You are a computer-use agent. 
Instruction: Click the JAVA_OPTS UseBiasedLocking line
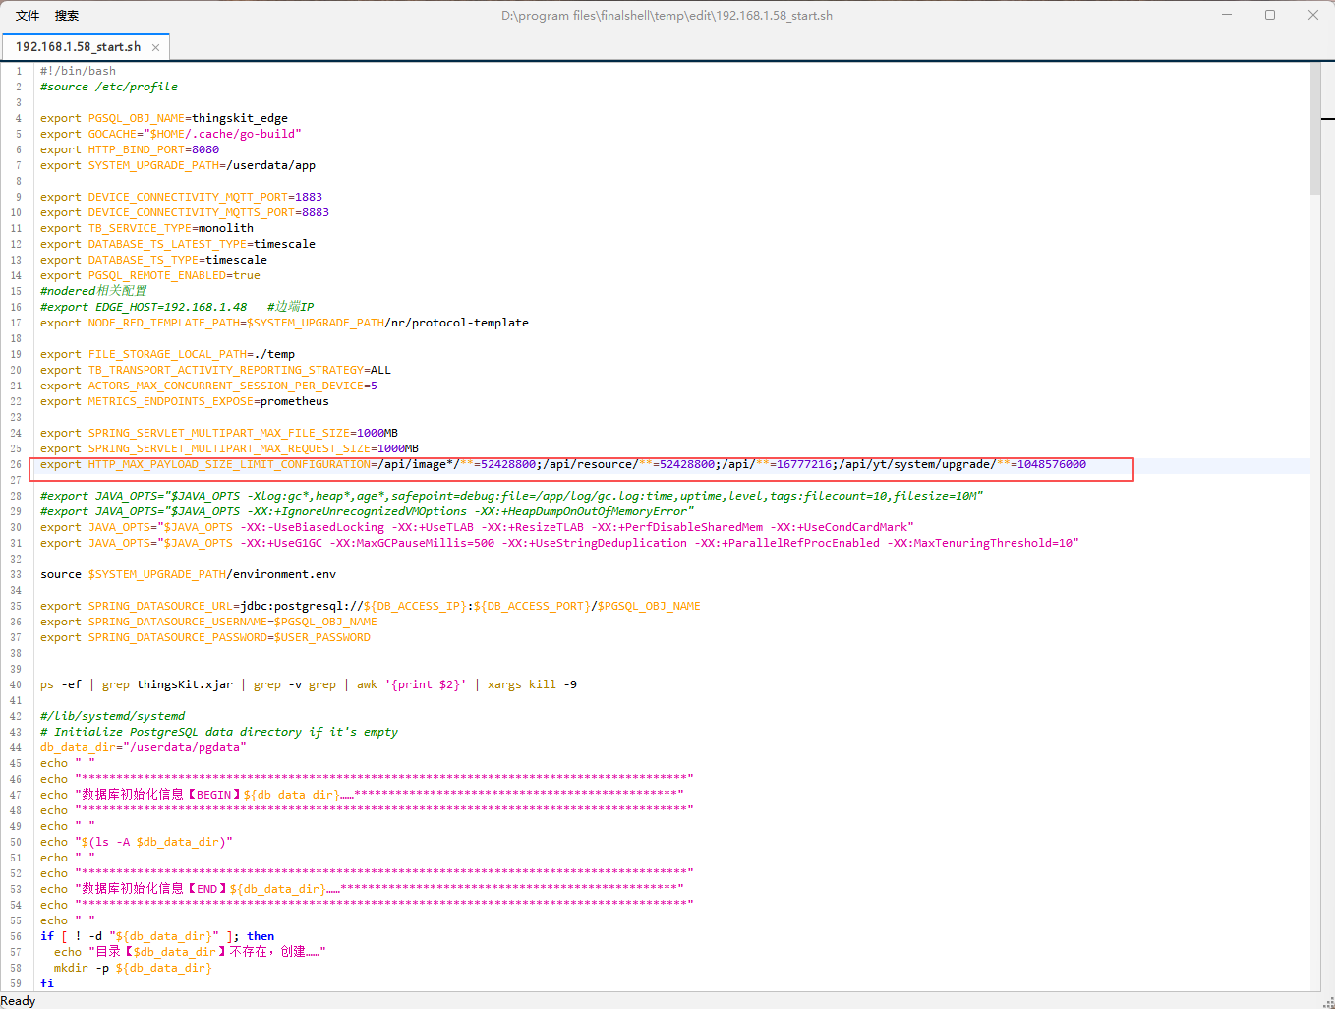point(477,527)
